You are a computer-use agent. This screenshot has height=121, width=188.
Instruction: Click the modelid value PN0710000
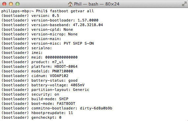(x=62, y=71)
